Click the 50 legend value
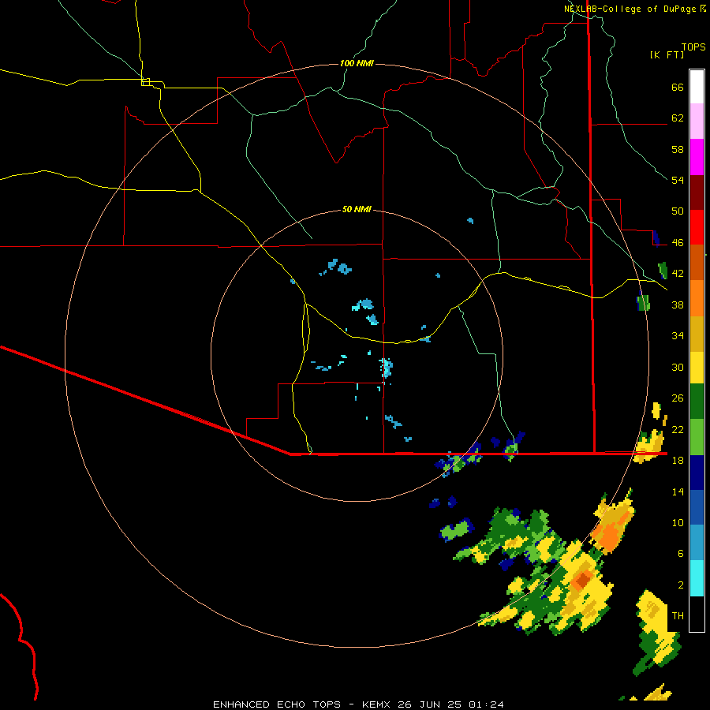Image resolution: width=710 pixels, height=710 pixels. [678, 211]
